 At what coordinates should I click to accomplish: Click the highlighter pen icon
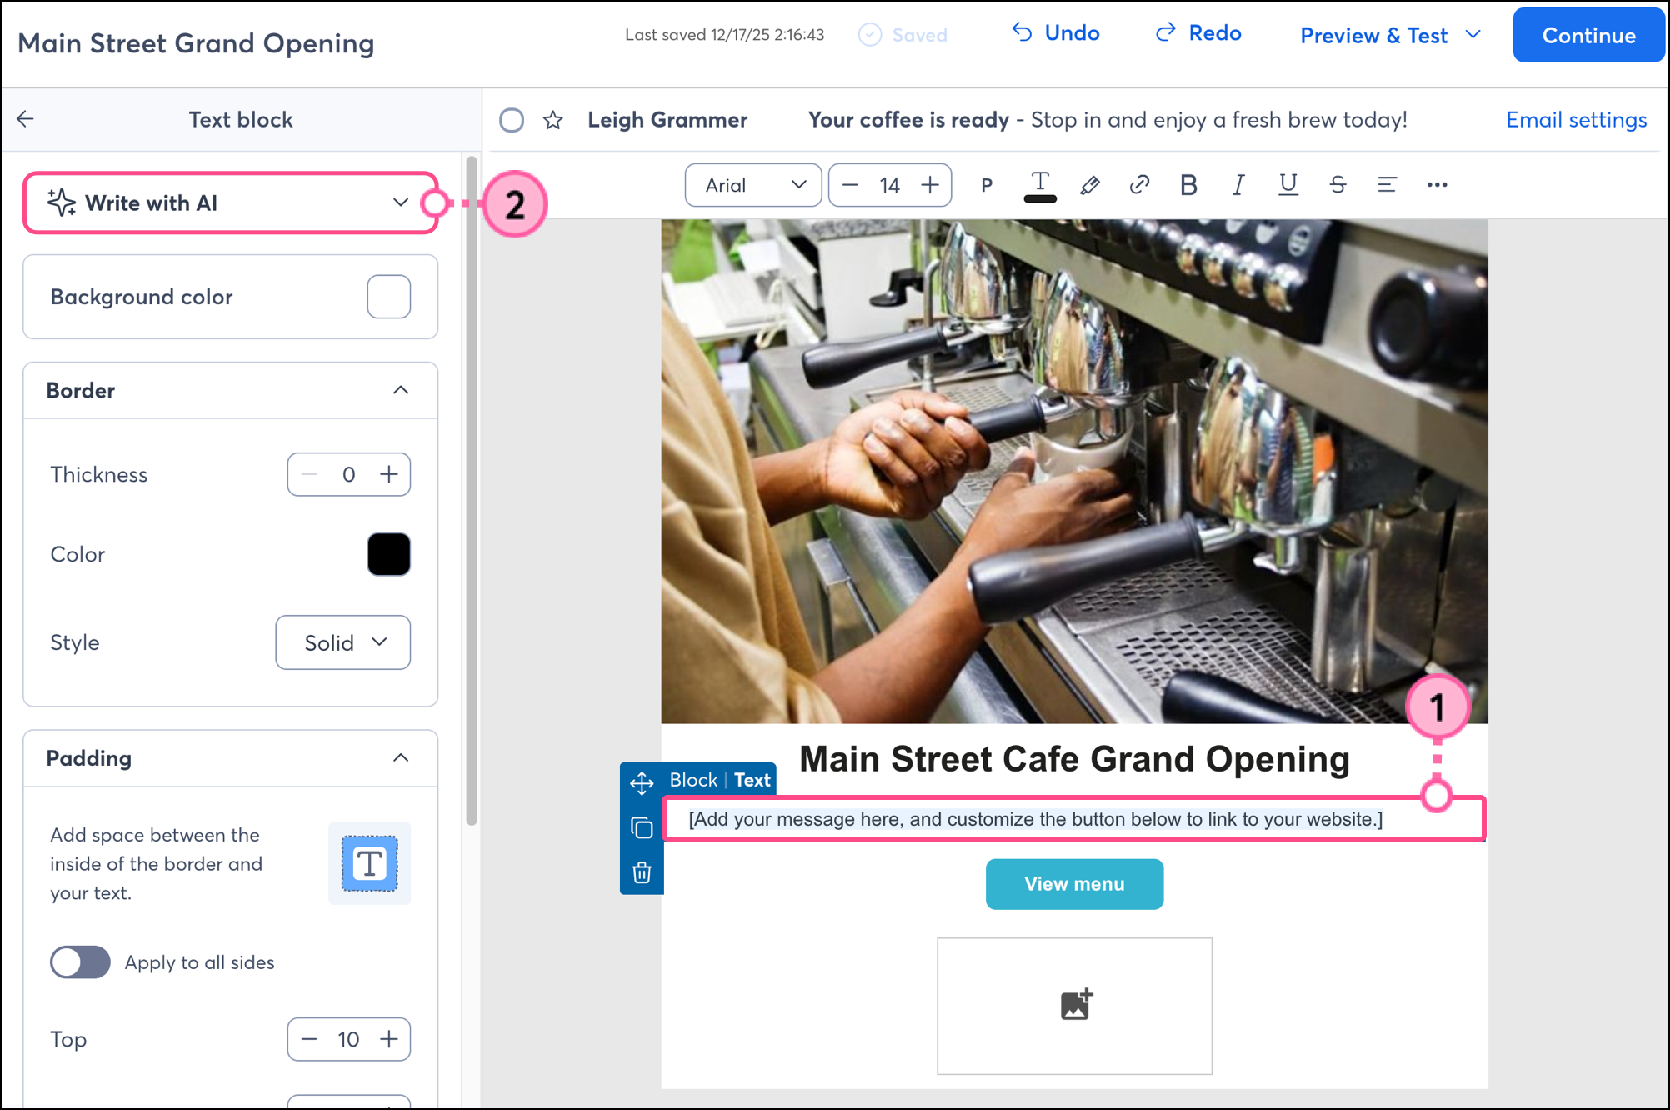(1089, 184)
